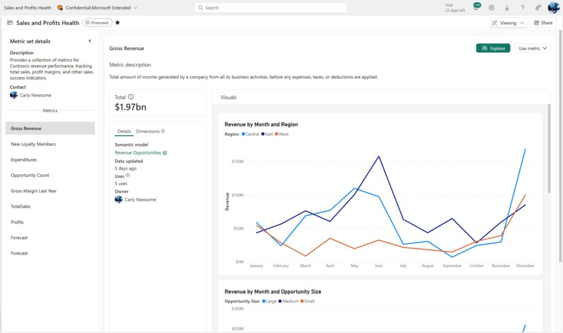The image size is (563, 333).
Task: Open the Downloads icon in the header
Action: point(507,8)
